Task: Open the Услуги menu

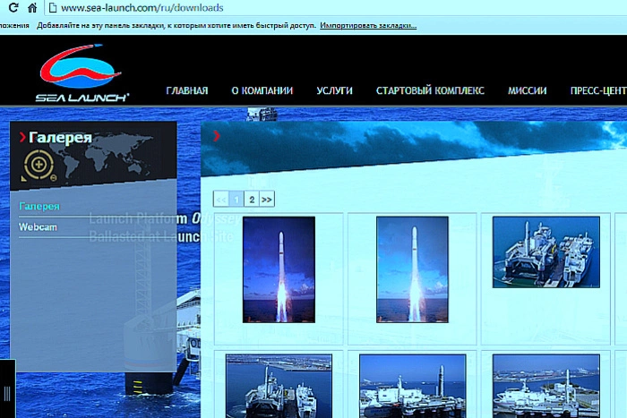Action: (x=334, y=90)
